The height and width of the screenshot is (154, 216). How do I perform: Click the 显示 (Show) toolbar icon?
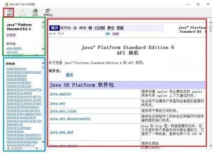[x=10, y=12]
